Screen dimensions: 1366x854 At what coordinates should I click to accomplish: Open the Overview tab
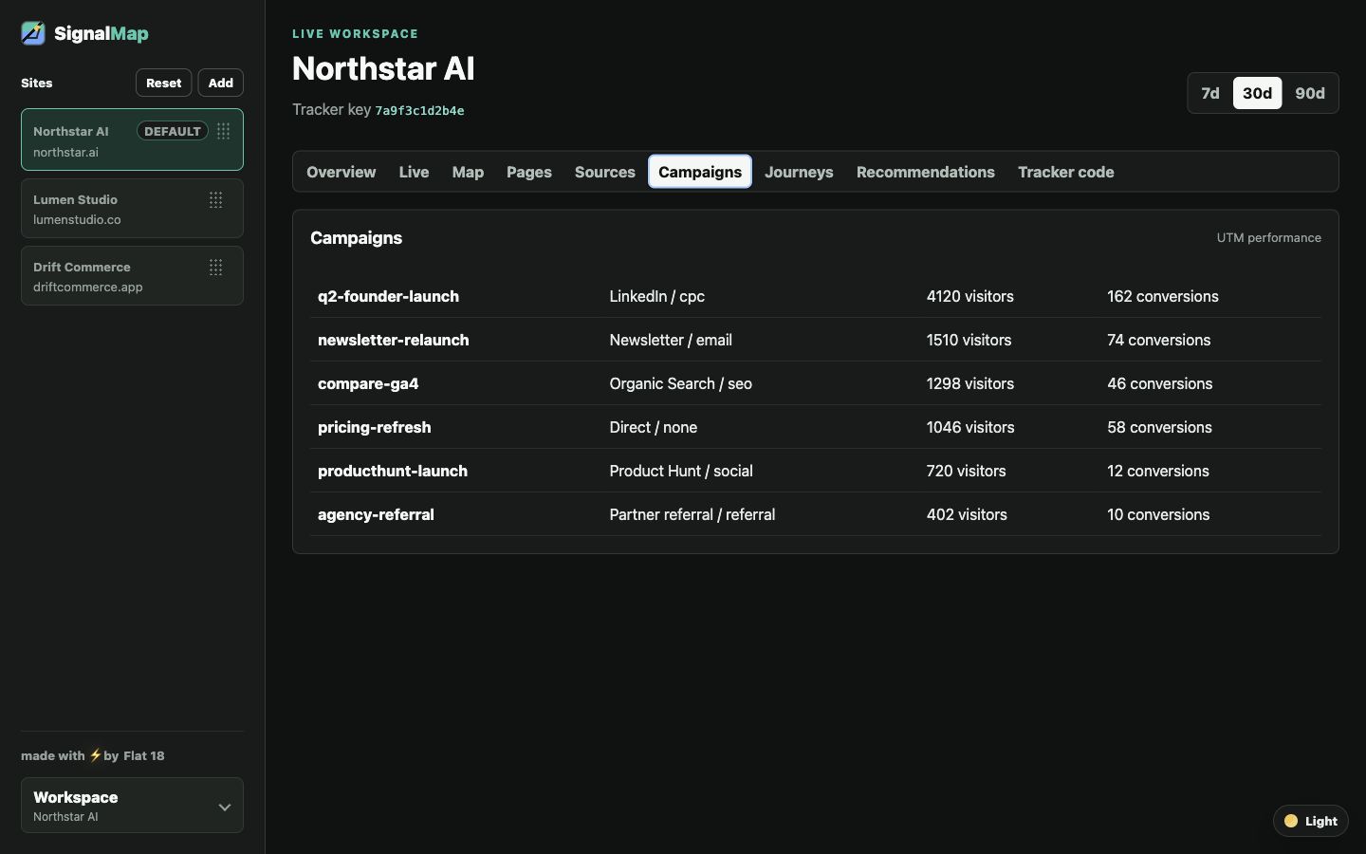(x=341, y=172)
